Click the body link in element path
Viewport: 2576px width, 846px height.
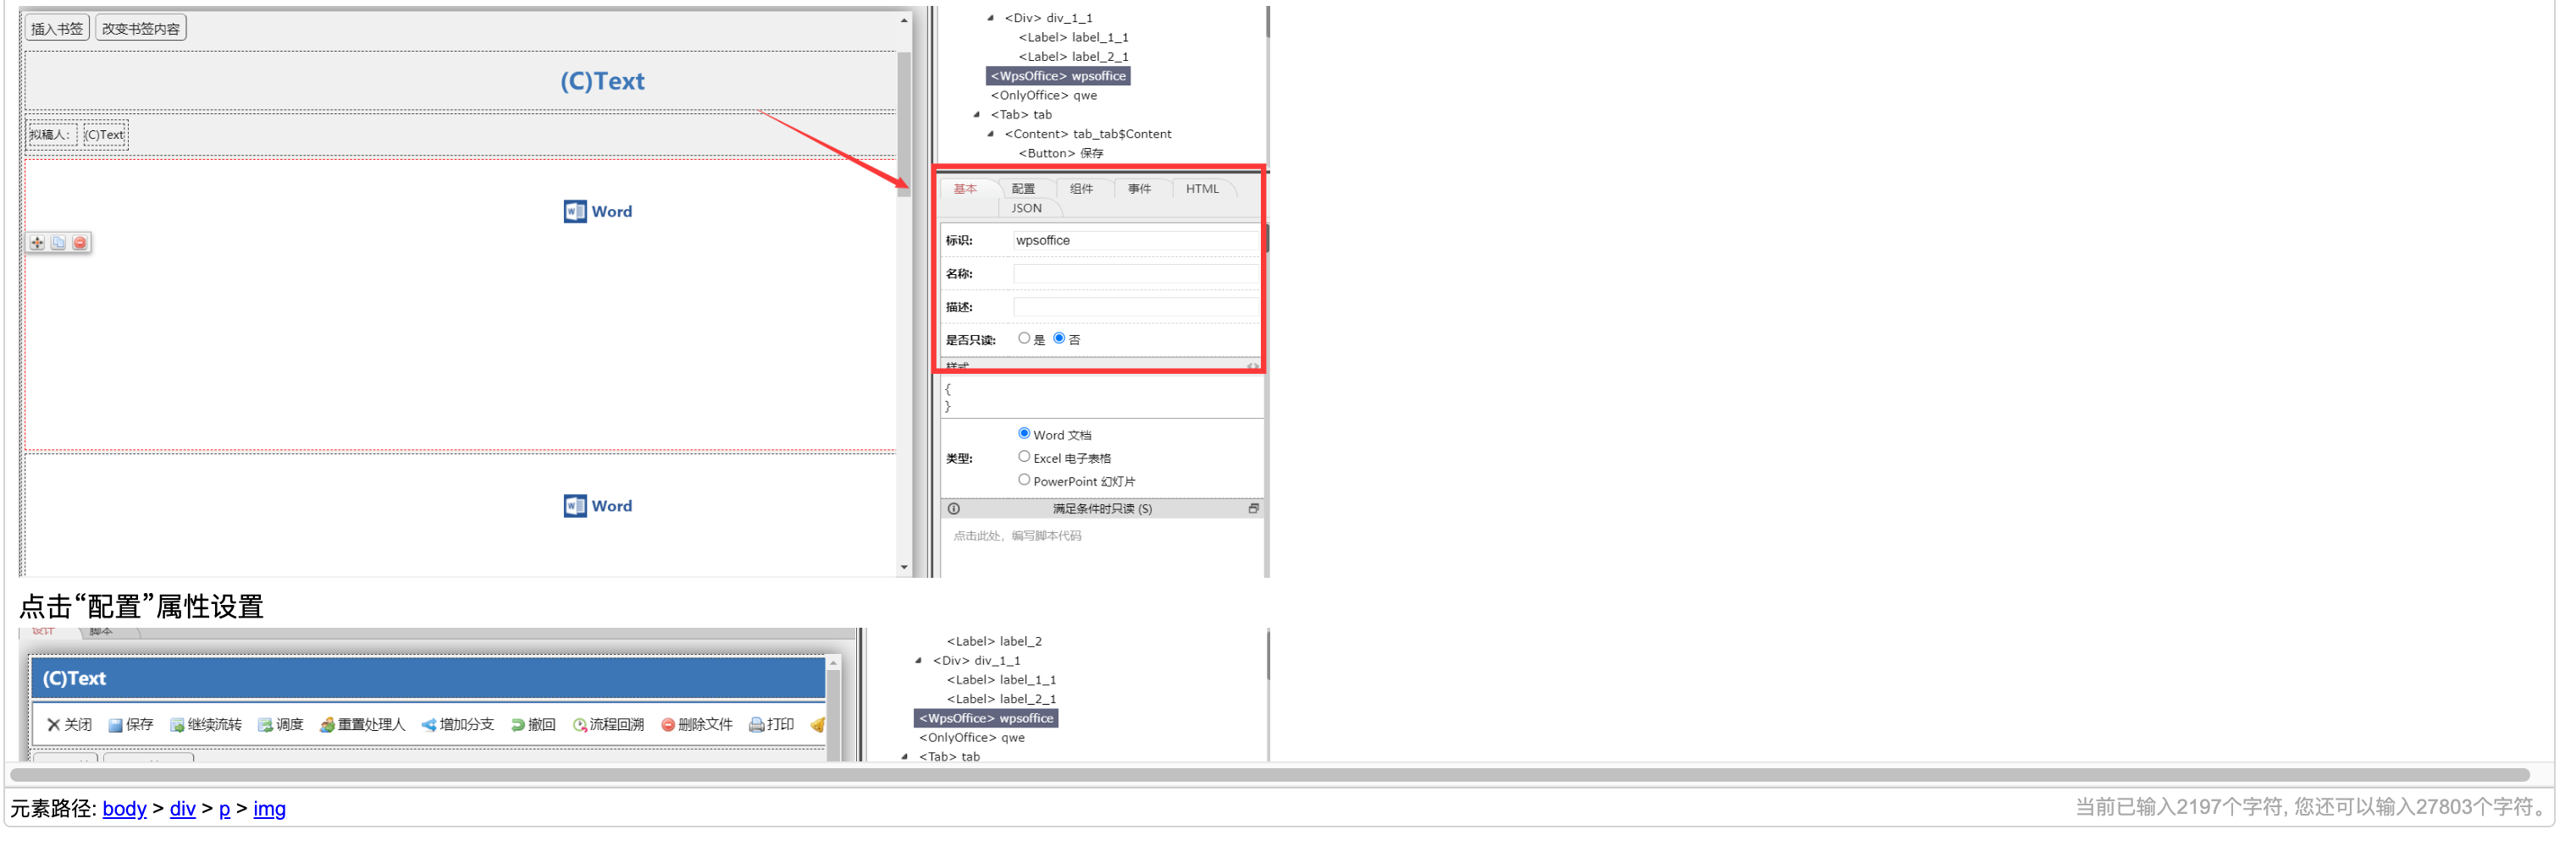pos(124,809)
